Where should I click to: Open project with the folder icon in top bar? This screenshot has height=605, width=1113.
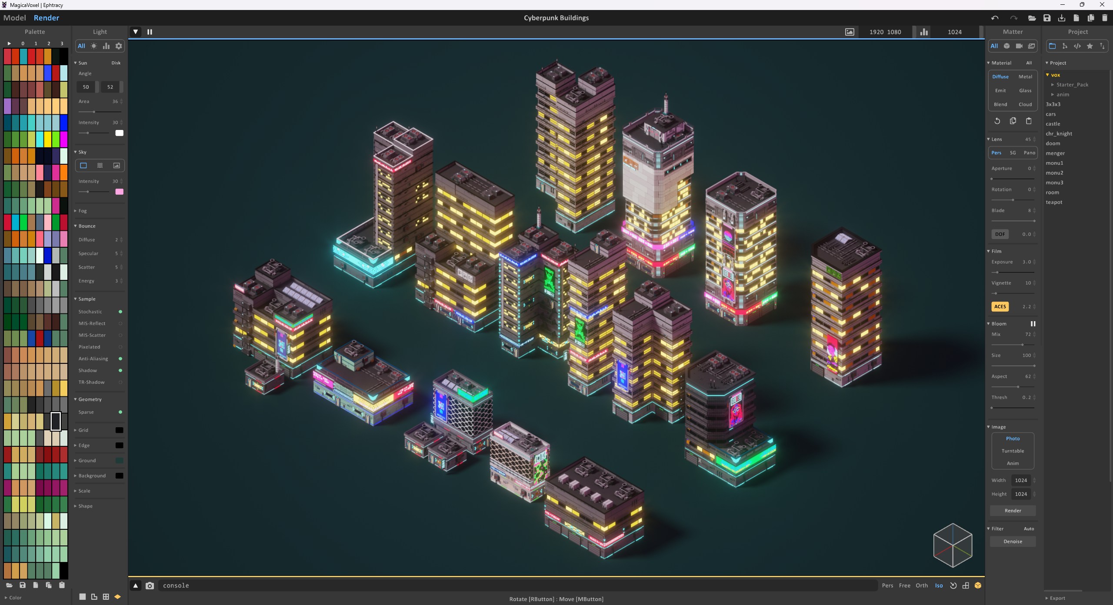click(x=1032, y=18)
